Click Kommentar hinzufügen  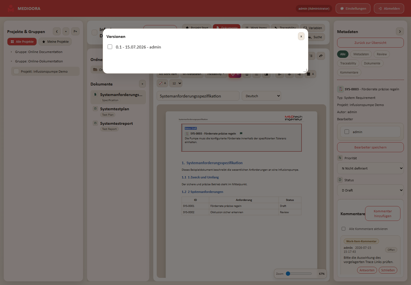[383, 213]
